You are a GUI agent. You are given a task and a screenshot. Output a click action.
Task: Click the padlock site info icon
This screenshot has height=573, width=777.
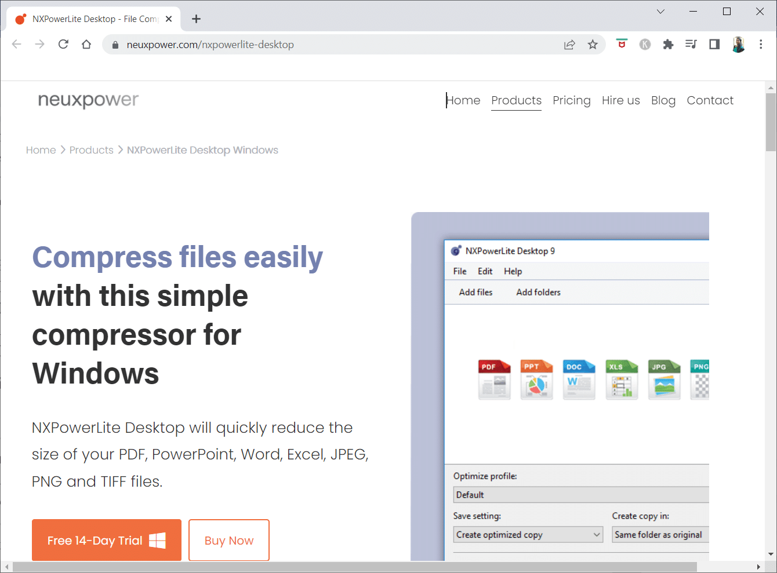click(115, 45)
